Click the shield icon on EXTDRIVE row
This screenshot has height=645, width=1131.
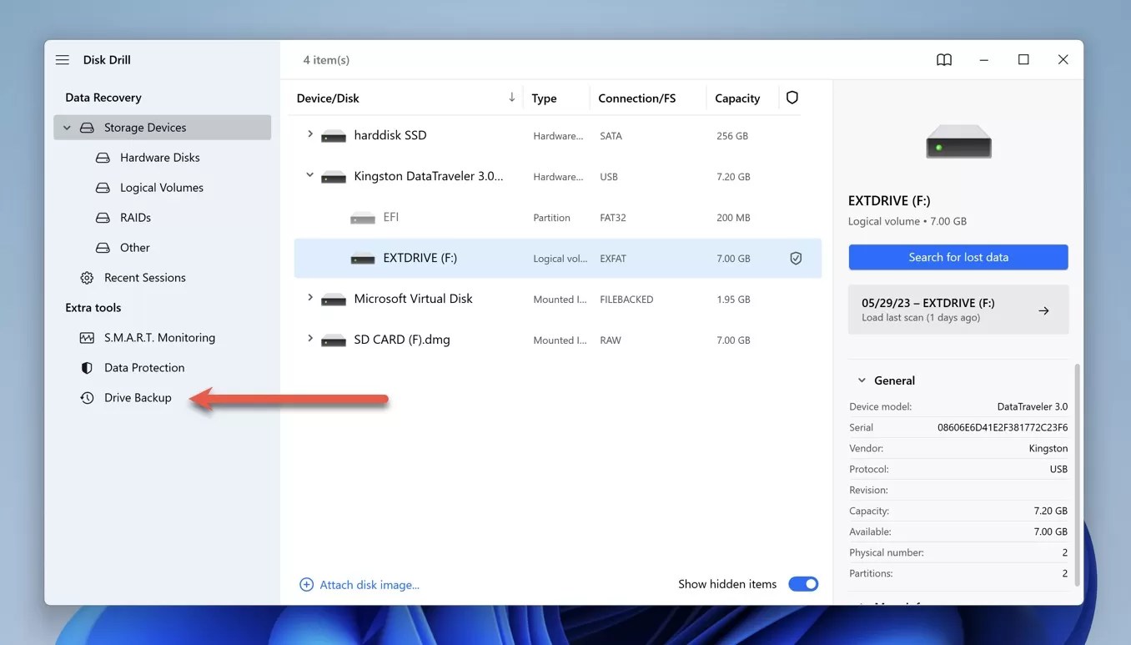pyautogui.click(x=796, y=259)
